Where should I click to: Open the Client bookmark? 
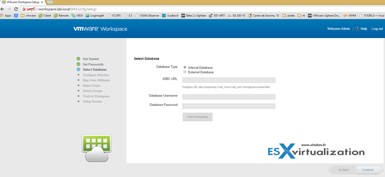45,15
